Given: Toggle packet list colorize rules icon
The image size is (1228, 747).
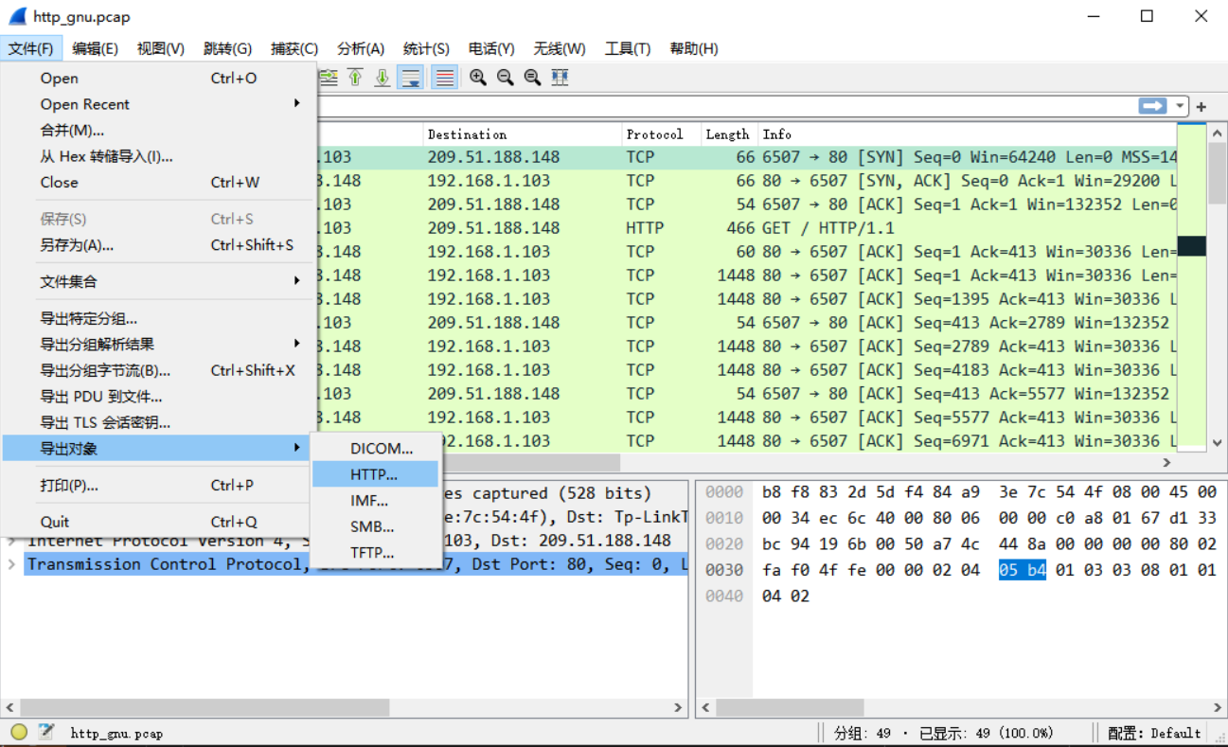Looking at the screenshot, I should point(444,78).
